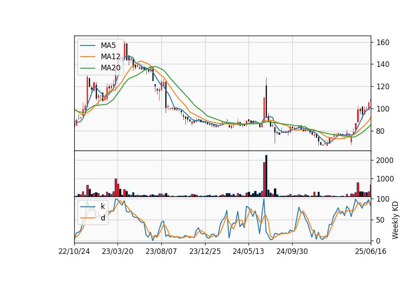Viewport: 412px width, 296px height.
Task: Click the 23/12/25 date axis label
Action: click(x=205, y=252)
